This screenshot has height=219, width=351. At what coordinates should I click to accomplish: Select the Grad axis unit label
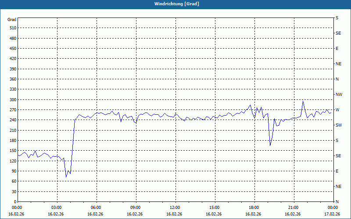tap(12, 20)
